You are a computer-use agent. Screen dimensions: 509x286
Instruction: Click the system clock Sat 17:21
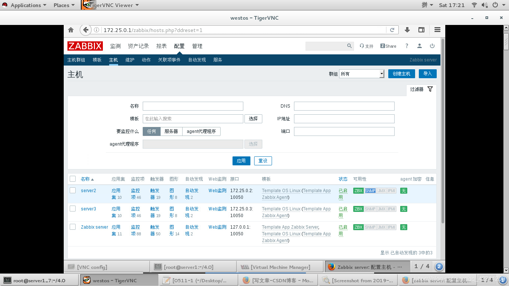[x=452, y=5]
